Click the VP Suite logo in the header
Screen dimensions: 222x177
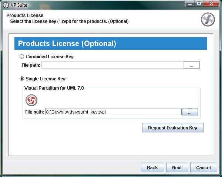tap(208, 20)
